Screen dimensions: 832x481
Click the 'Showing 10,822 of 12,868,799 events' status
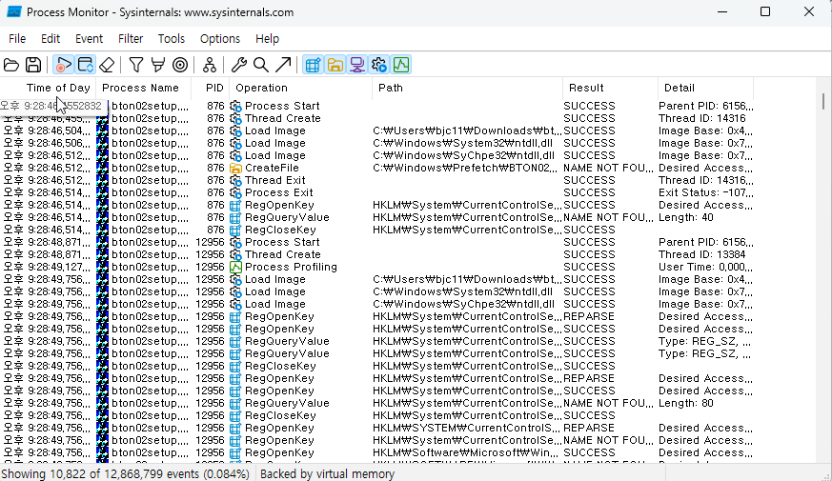pos(125,474)
